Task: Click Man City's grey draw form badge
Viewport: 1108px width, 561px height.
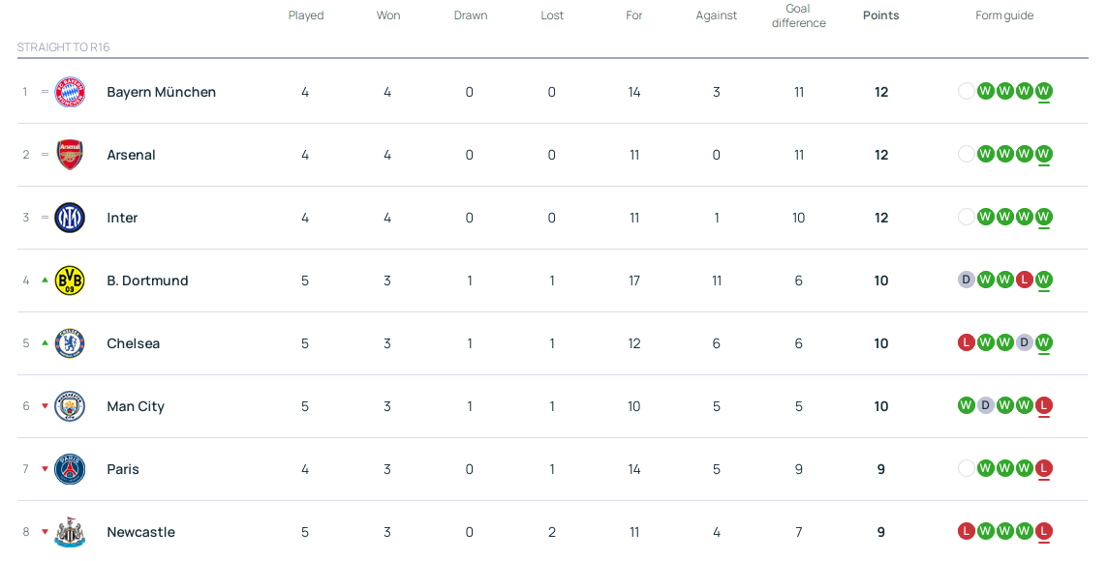Action: [x=985, y=405]
